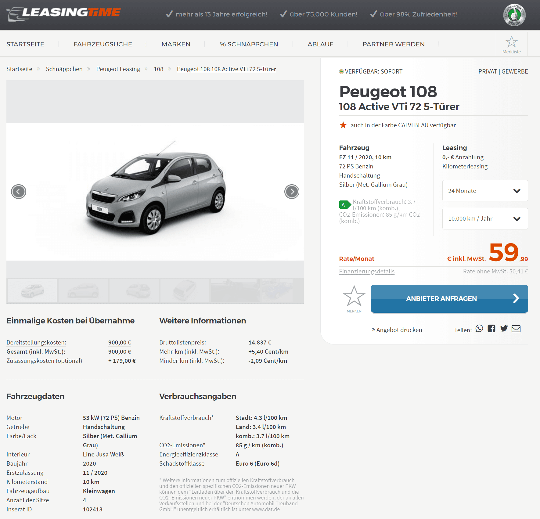
Task: Click the main Peugeot 108 car image
Action: tap(155, 192)
